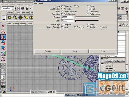Click the spot light shelf icon
This screenshot has width=129, height=97.
point(26,17)
